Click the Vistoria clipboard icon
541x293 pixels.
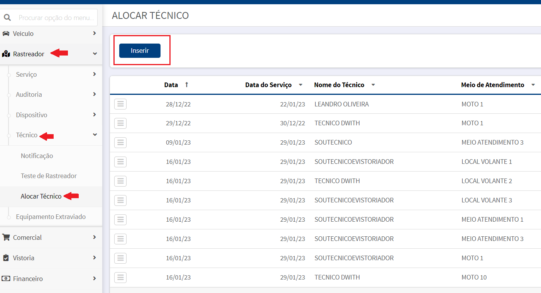point(6,258)
